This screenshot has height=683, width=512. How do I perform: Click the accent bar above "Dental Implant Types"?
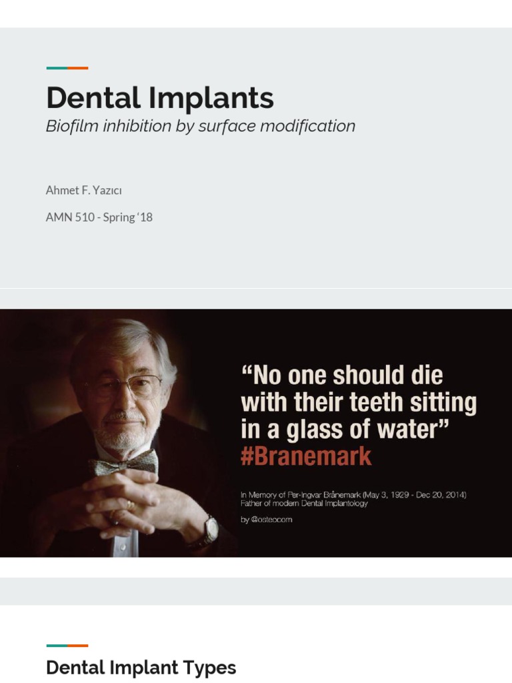[x=67, y=646]
